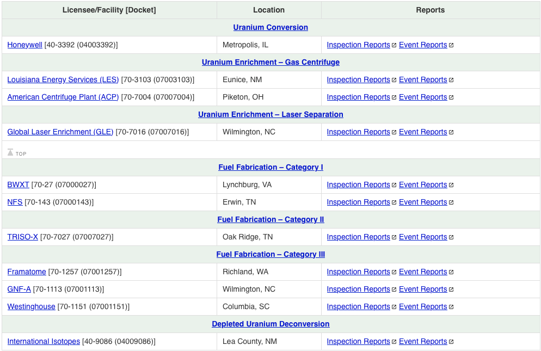Open the Honeywell facility link
Viewport: 541px width, 351px height.
25,45
